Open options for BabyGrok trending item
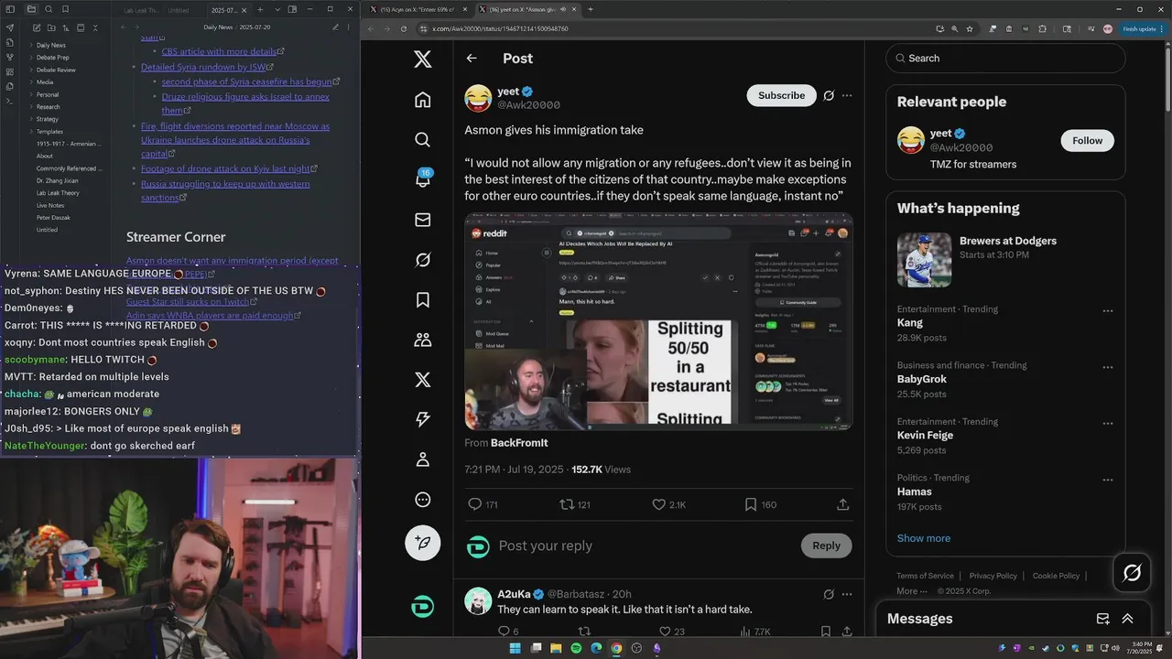 [x=1108, y=367]
